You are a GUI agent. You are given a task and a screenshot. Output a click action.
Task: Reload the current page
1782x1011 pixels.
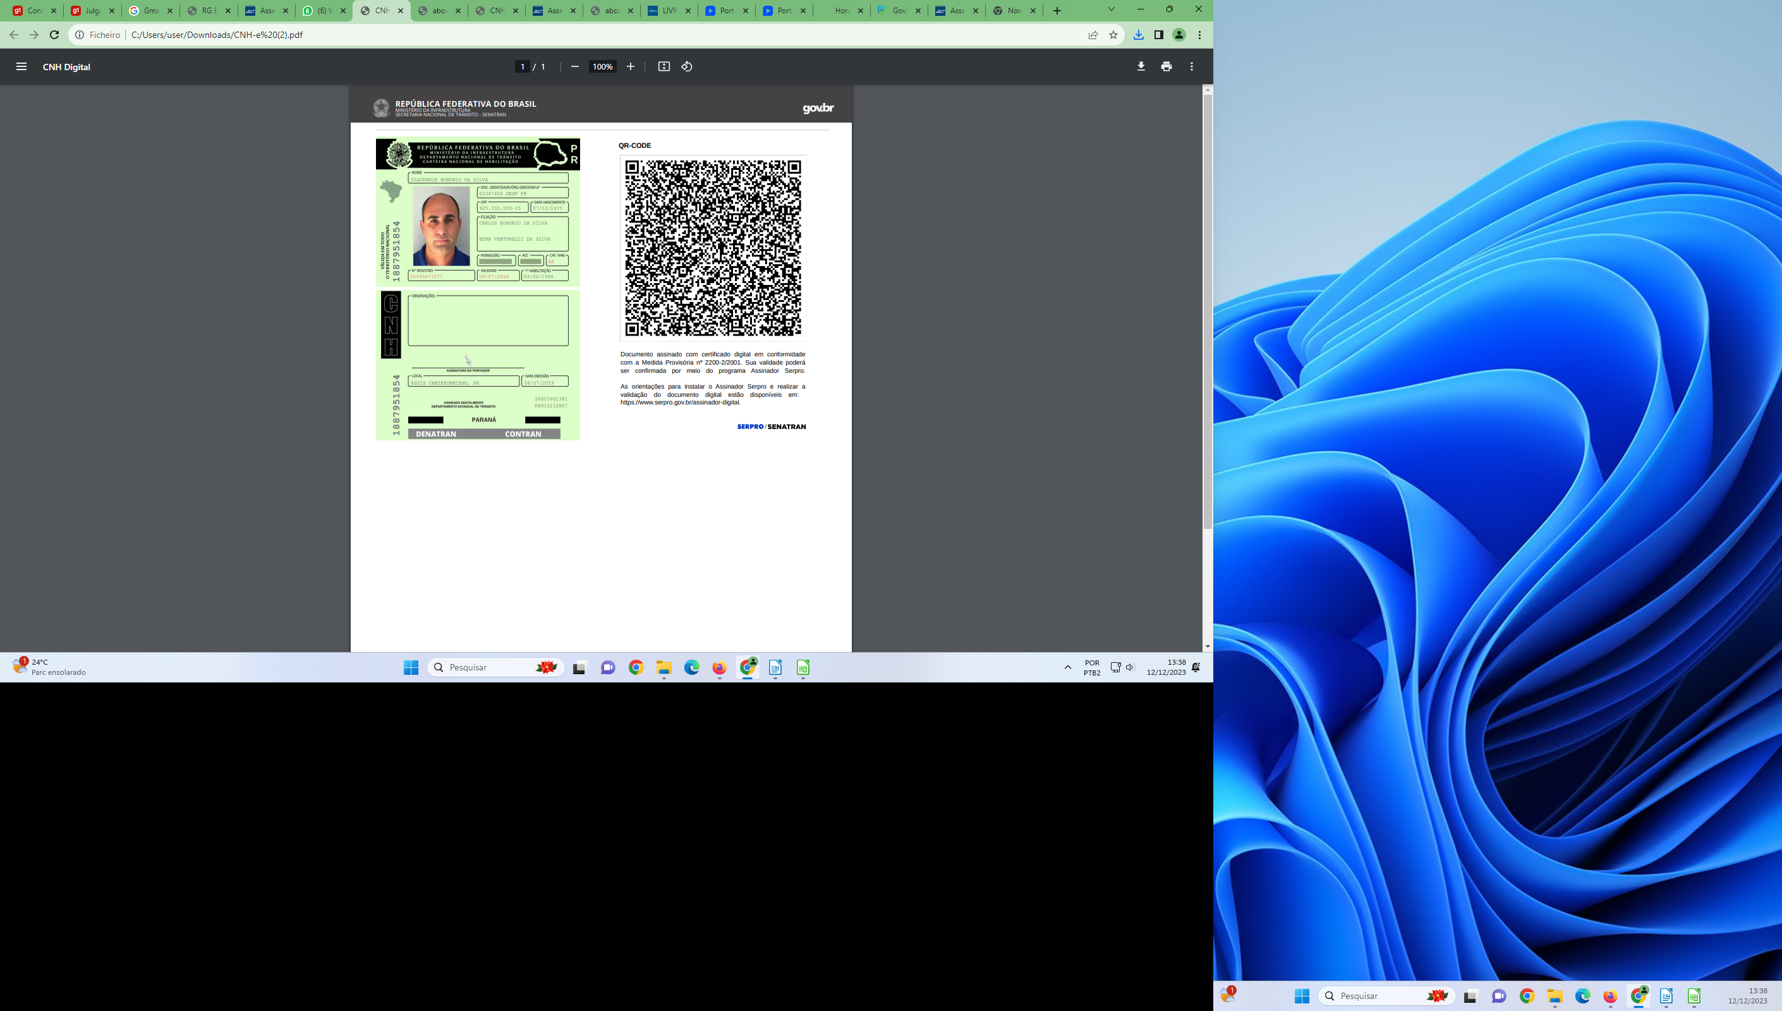[54, 35]
